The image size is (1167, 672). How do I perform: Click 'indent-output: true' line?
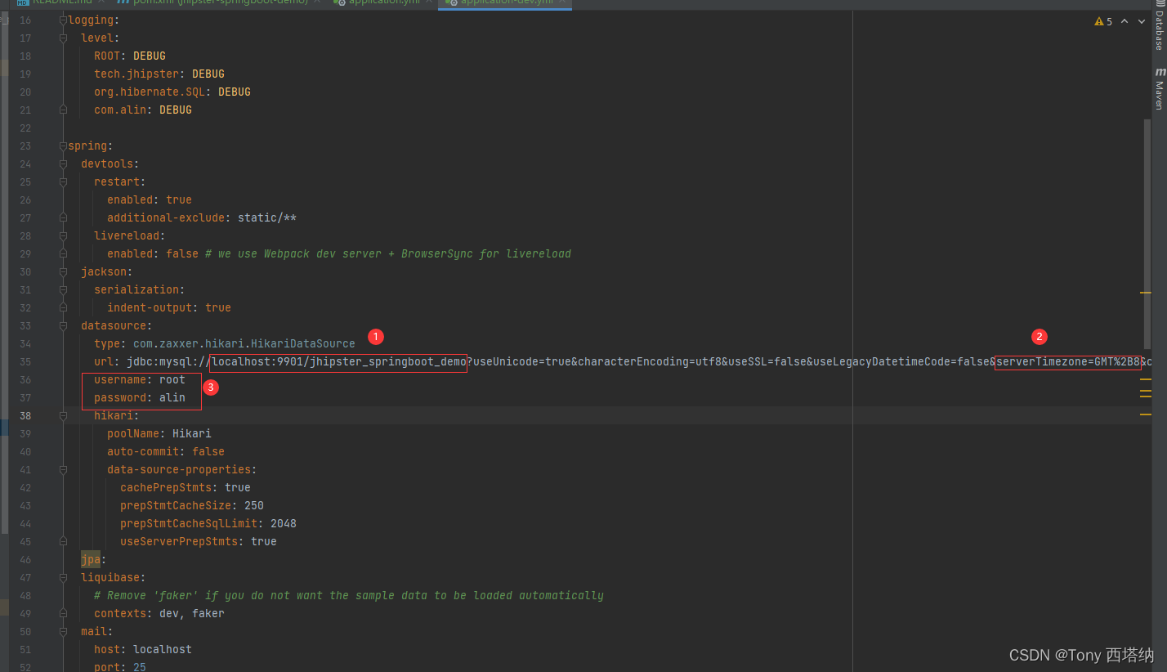169,308
